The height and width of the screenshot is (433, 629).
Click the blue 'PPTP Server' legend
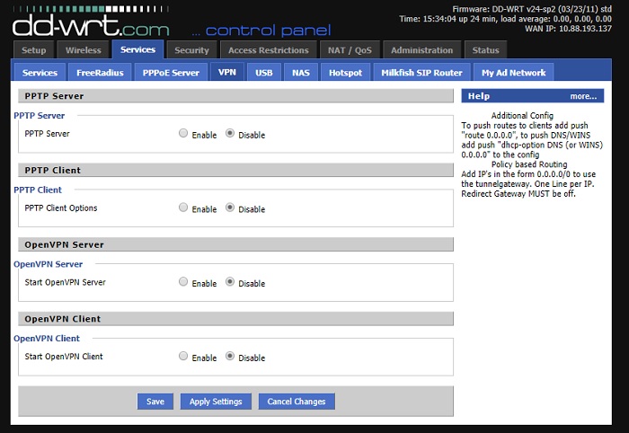[x=39, y=116]
